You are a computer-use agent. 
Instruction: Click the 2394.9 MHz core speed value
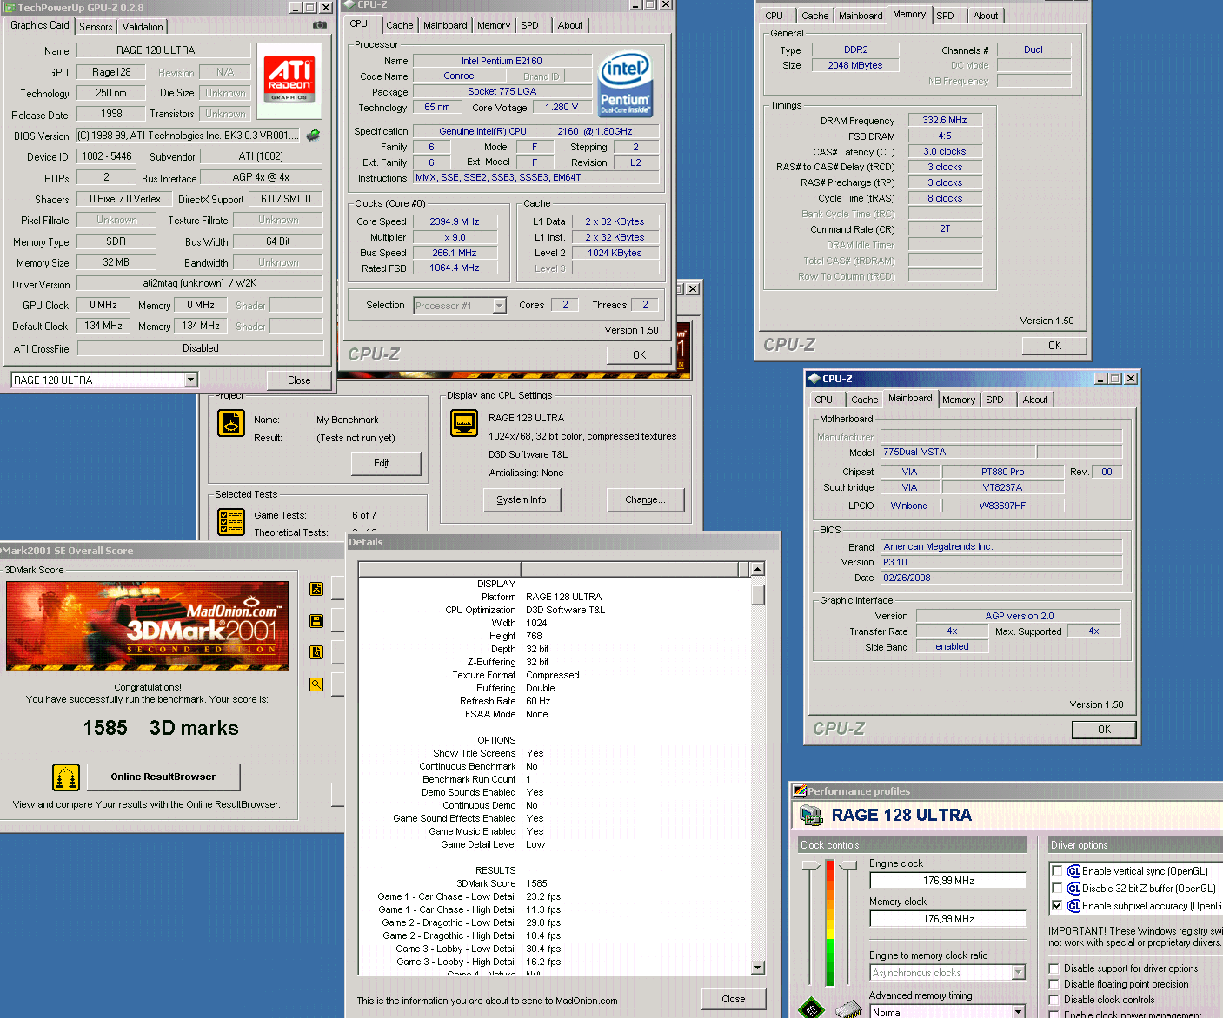pos(455,221)
